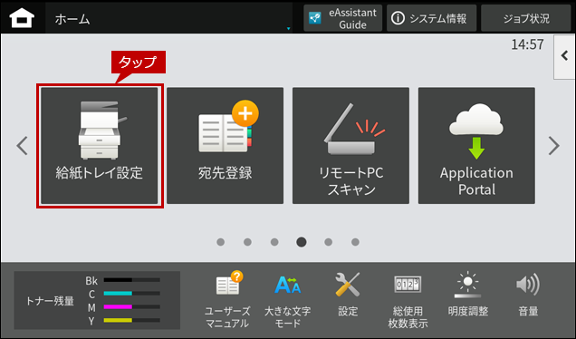Go to the next home page with the right arrow
The height and width of the screenshot is (339, 576).
pos(553,146)
